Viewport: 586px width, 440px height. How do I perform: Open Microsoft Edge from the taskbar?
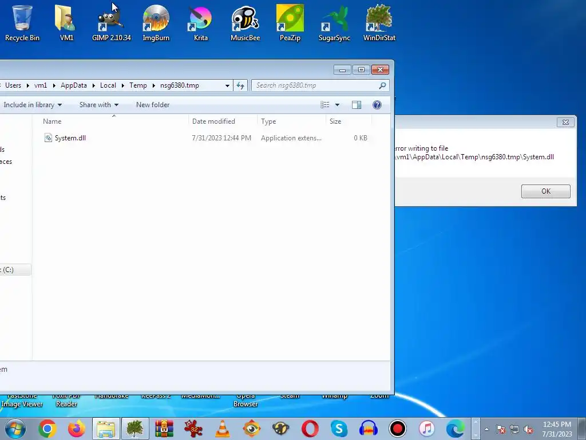tap(456, 429)
